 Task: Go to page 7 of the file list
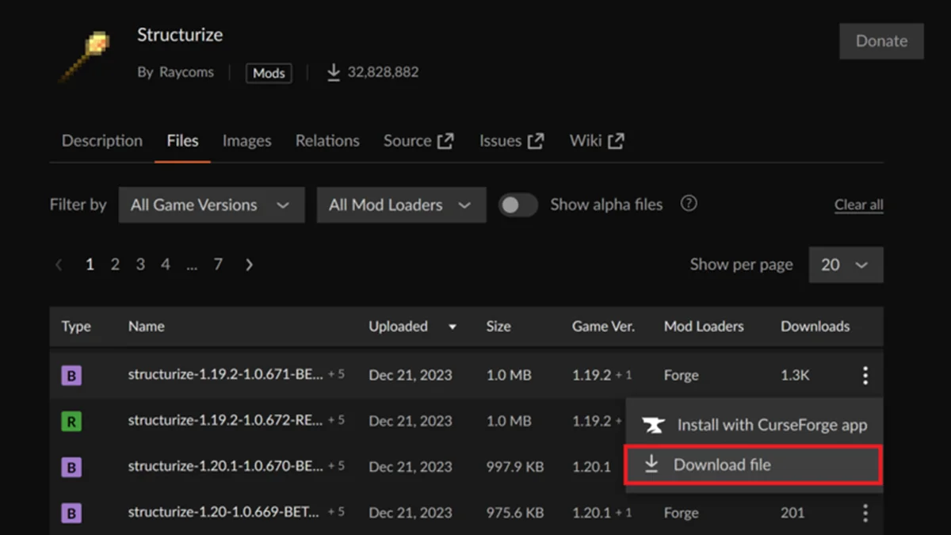218,264
